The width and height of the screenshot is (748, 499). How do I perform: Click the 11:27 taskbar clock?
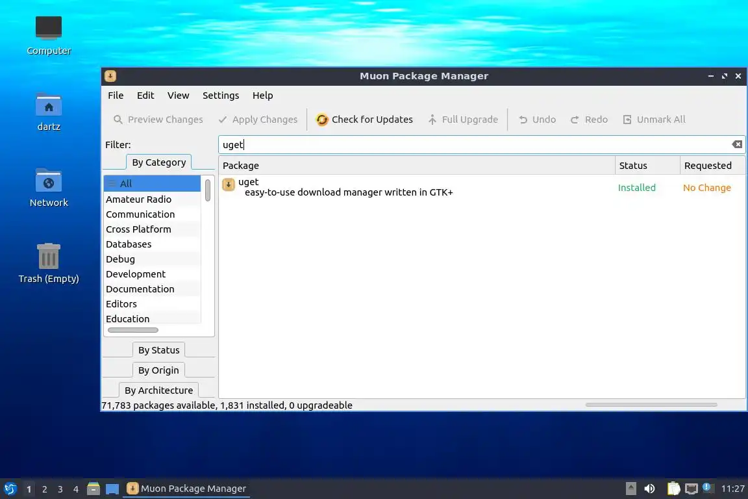click(x=732, y=489)
